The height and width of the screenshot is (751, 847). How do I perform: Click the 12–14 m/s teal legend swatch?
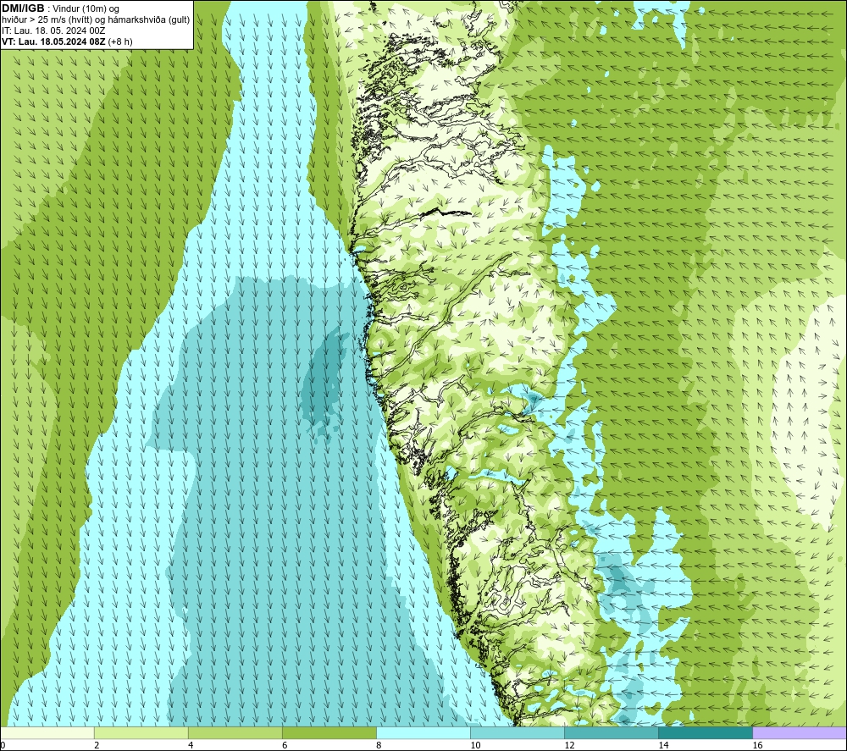click(x=611, y=732)
